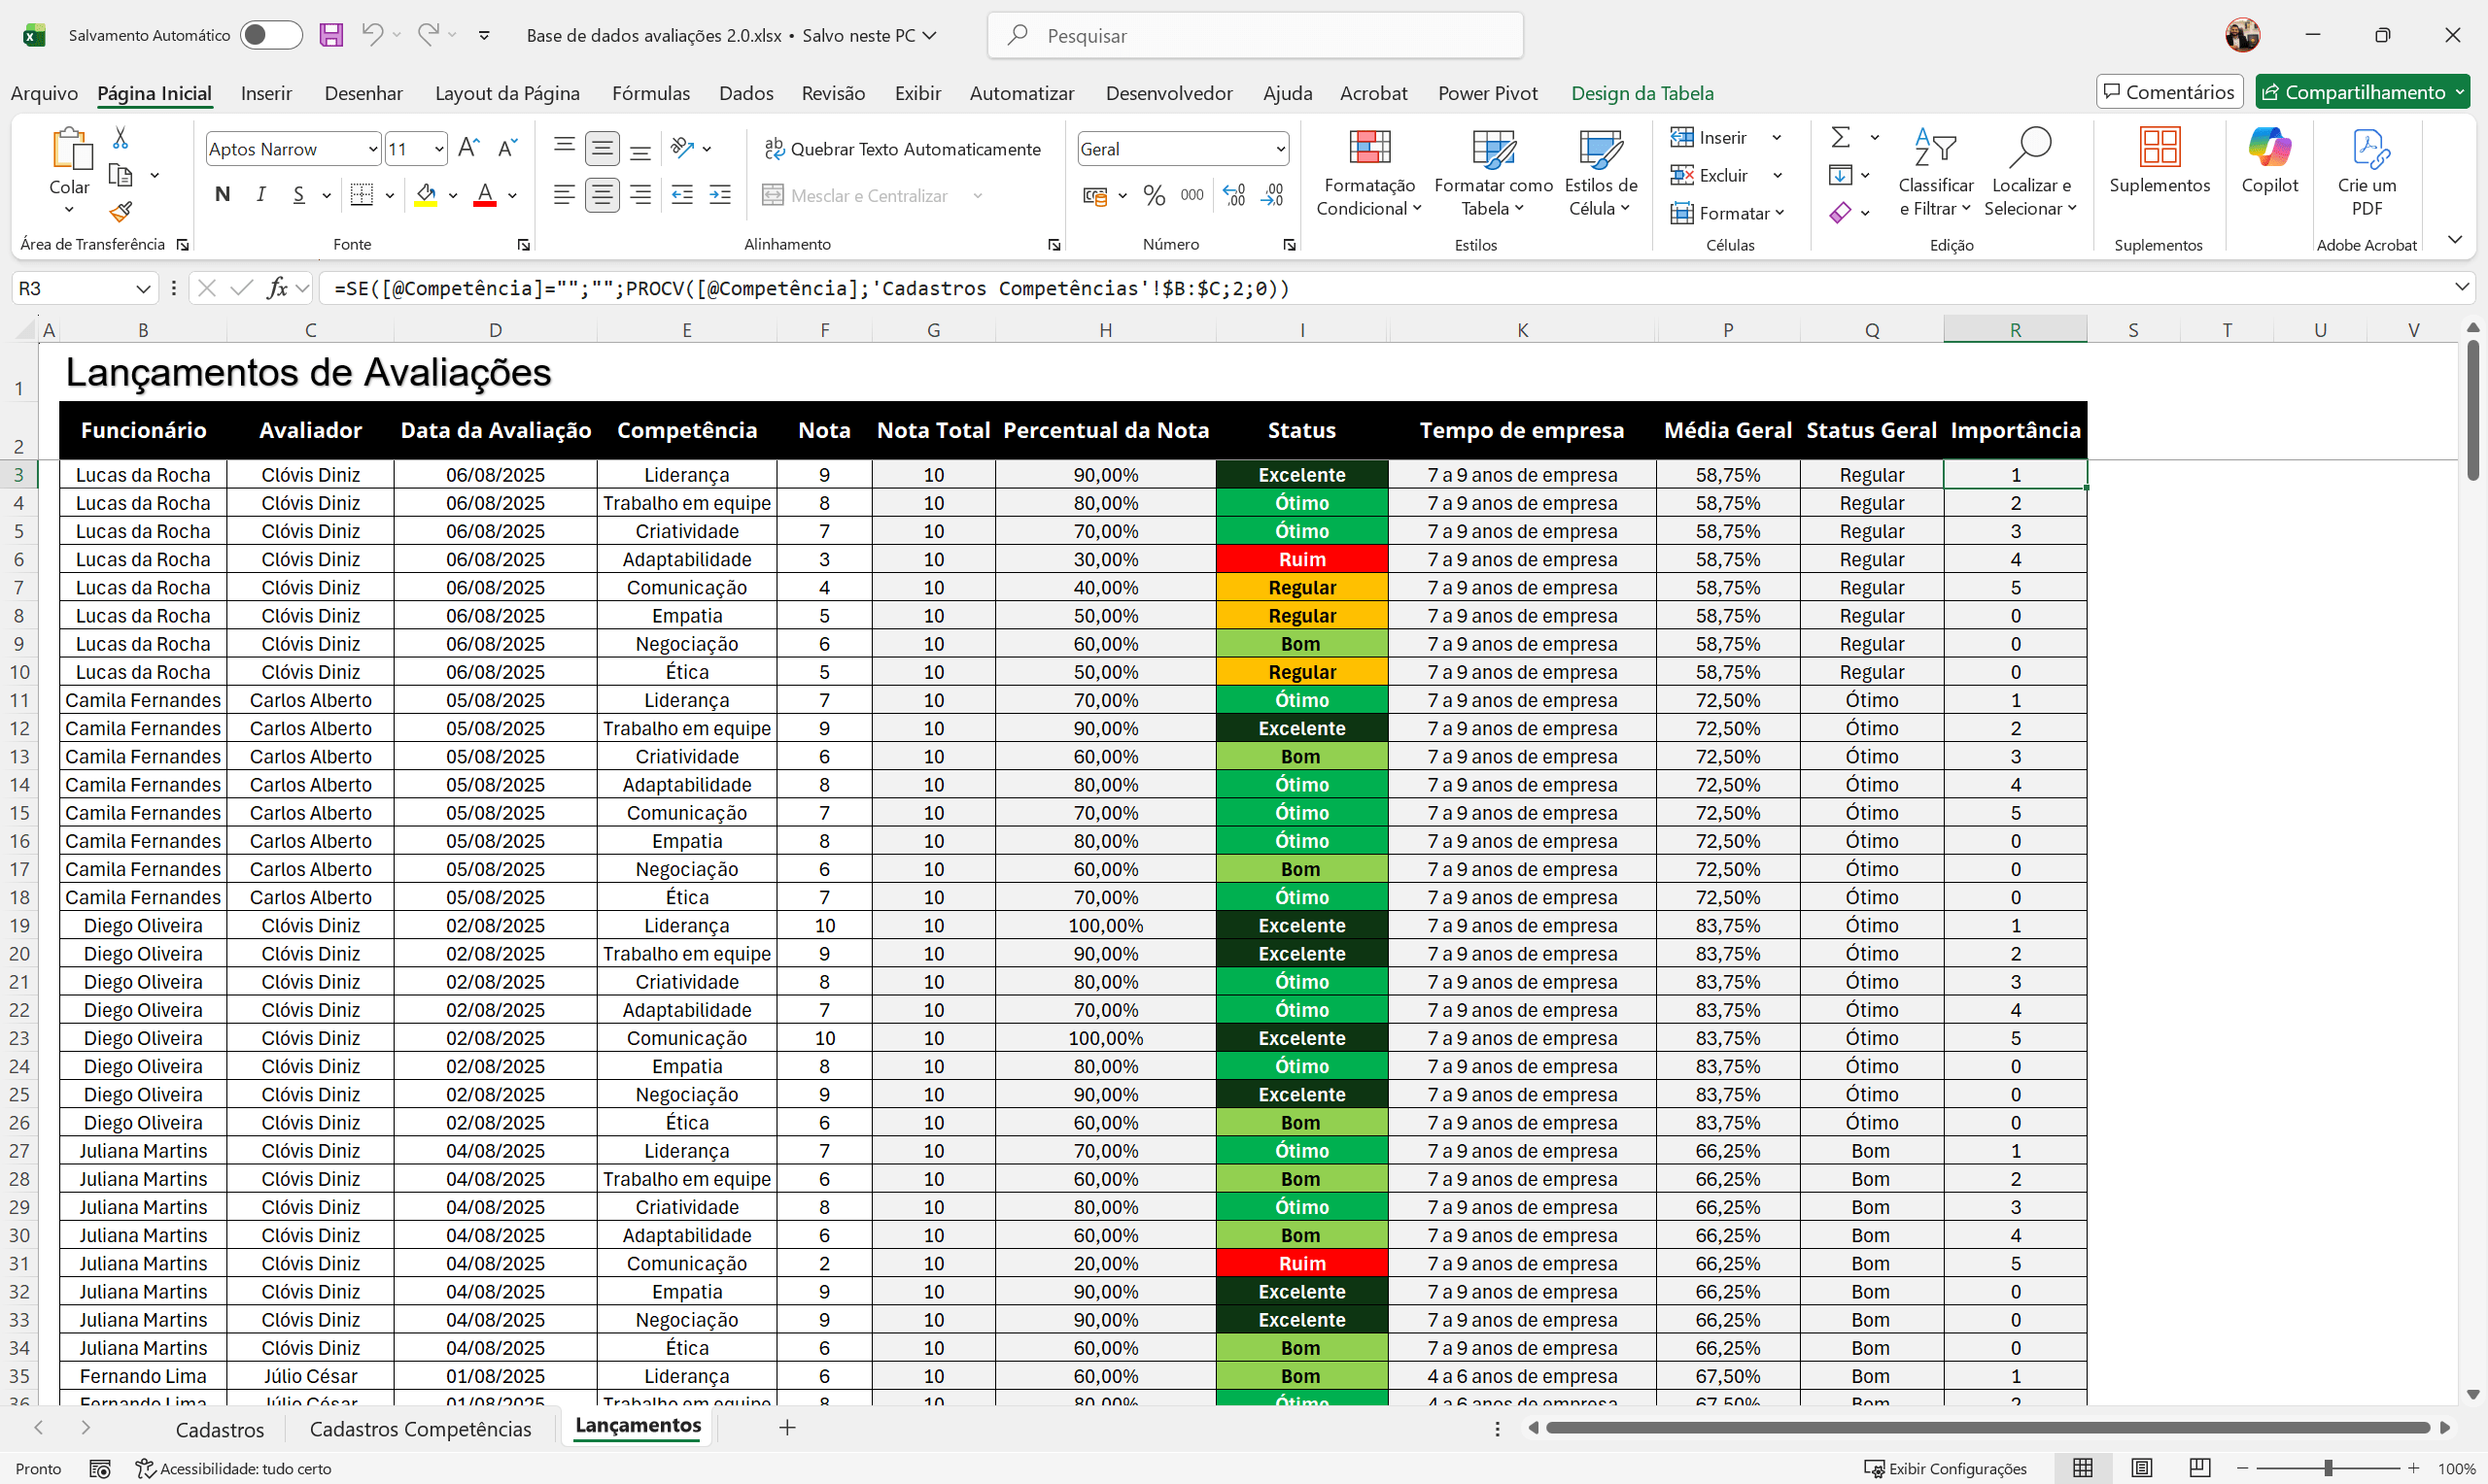Screen dimensions: 2488x1484
Task: Toggle Quebrar Texto Automaticamente
Action: (x=902, y=149)
